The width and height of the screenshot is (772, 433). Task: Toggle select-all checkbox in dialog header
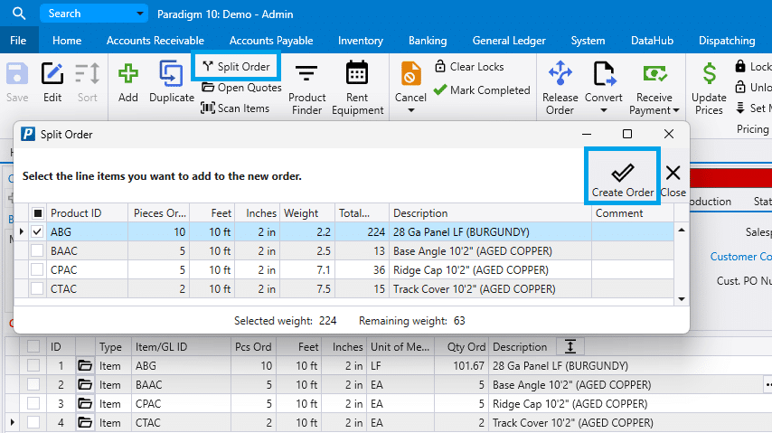pyautogui.click(x=38, y=213)
